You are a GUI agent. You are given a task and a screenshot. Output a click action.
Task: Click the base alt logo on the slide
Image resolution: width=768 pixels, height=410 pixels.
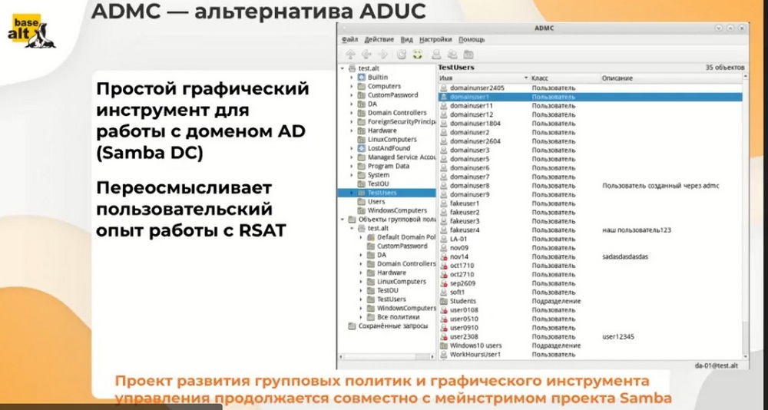click(31, 31)
